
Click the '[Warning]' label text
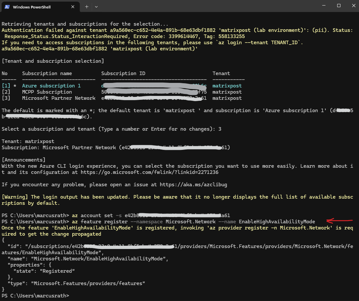click(15, 197)
